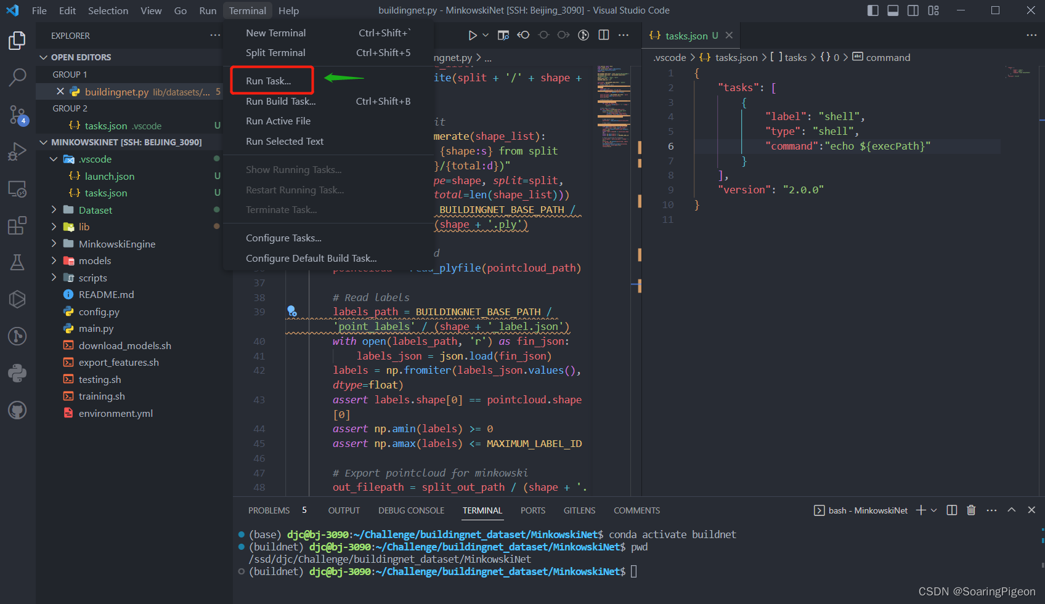
Task: Open the Run and Debug view
Action: point(17,151)
